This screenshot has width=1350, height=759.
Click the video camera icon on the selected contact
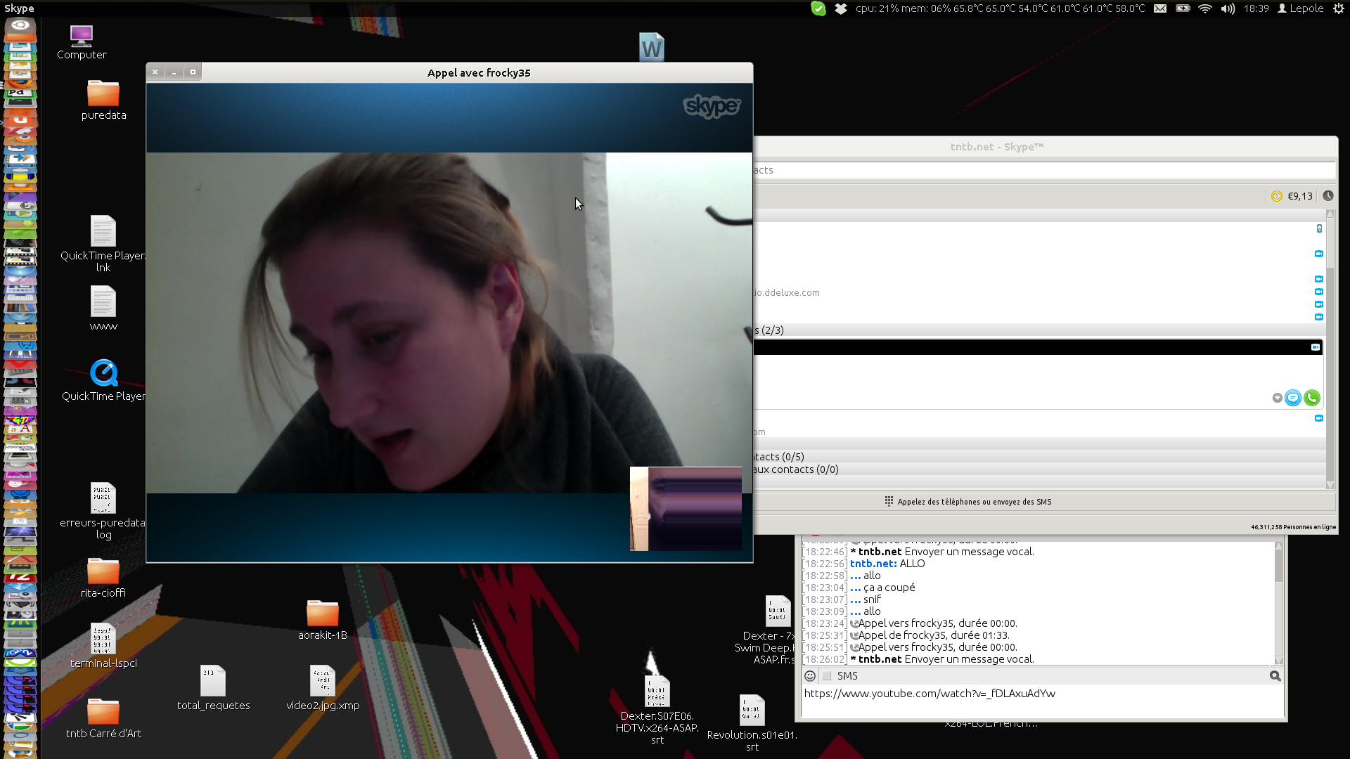click(1315, 347)
